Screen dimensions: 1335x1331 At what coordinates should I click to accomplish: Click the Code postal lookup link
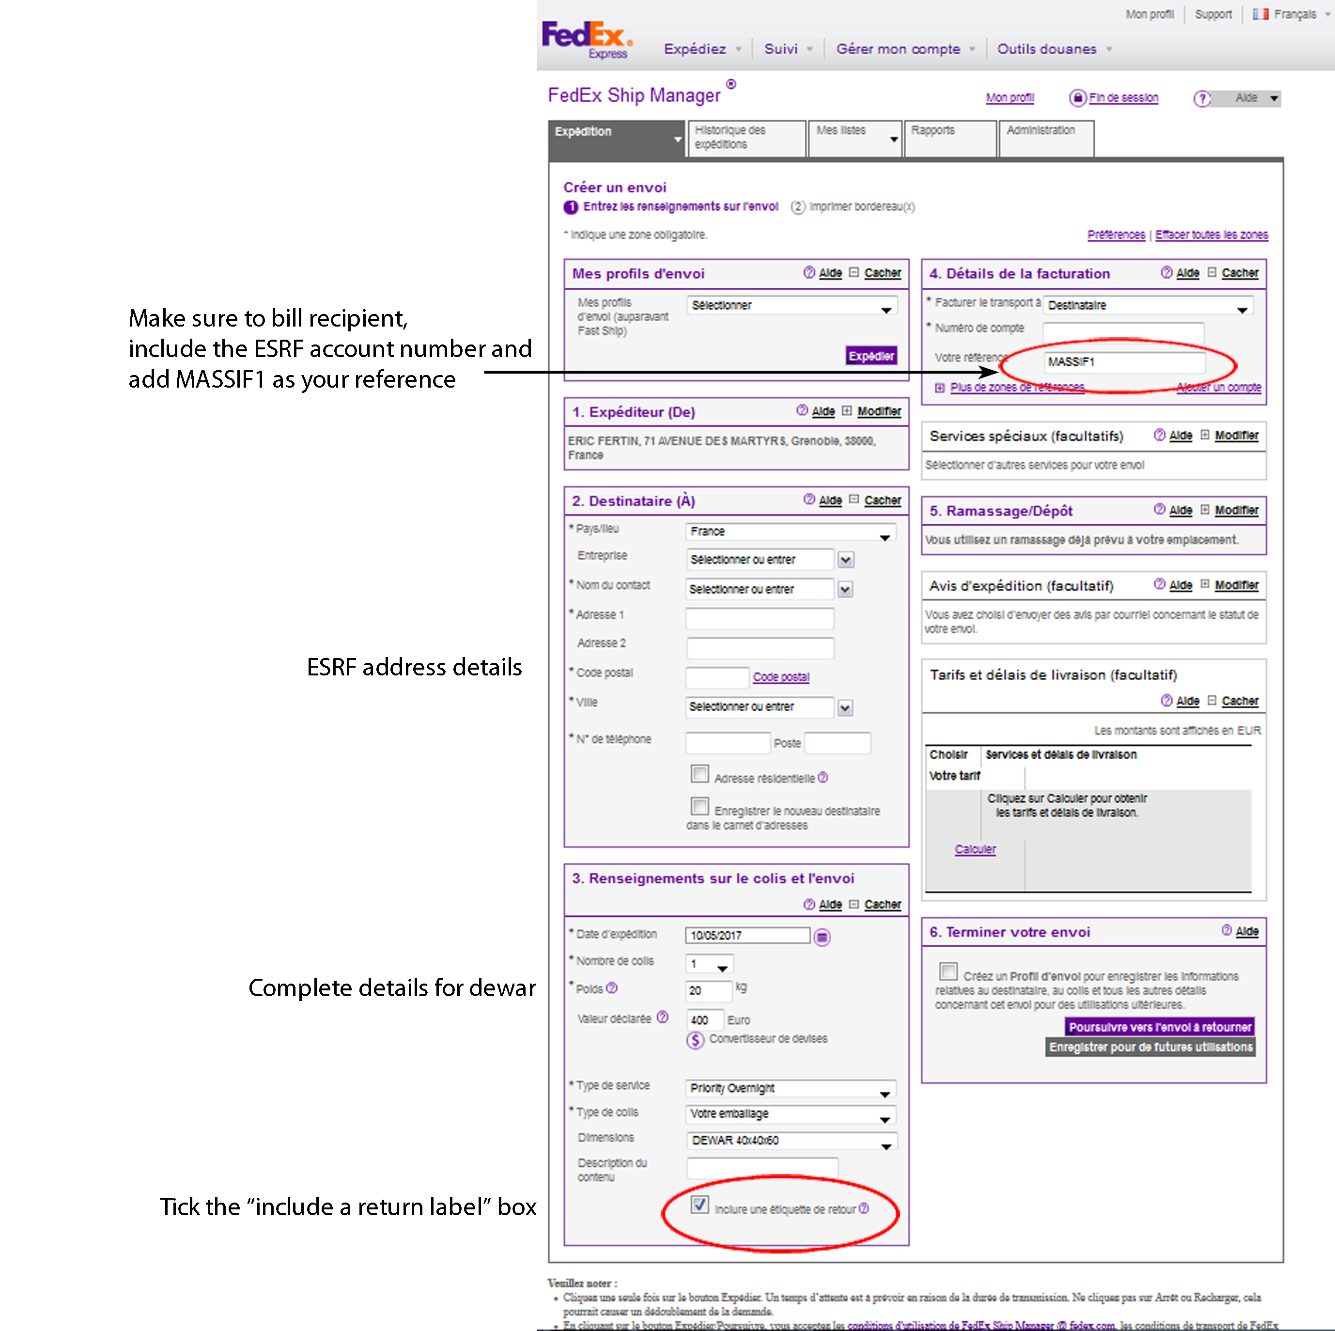tap(780, 677)
